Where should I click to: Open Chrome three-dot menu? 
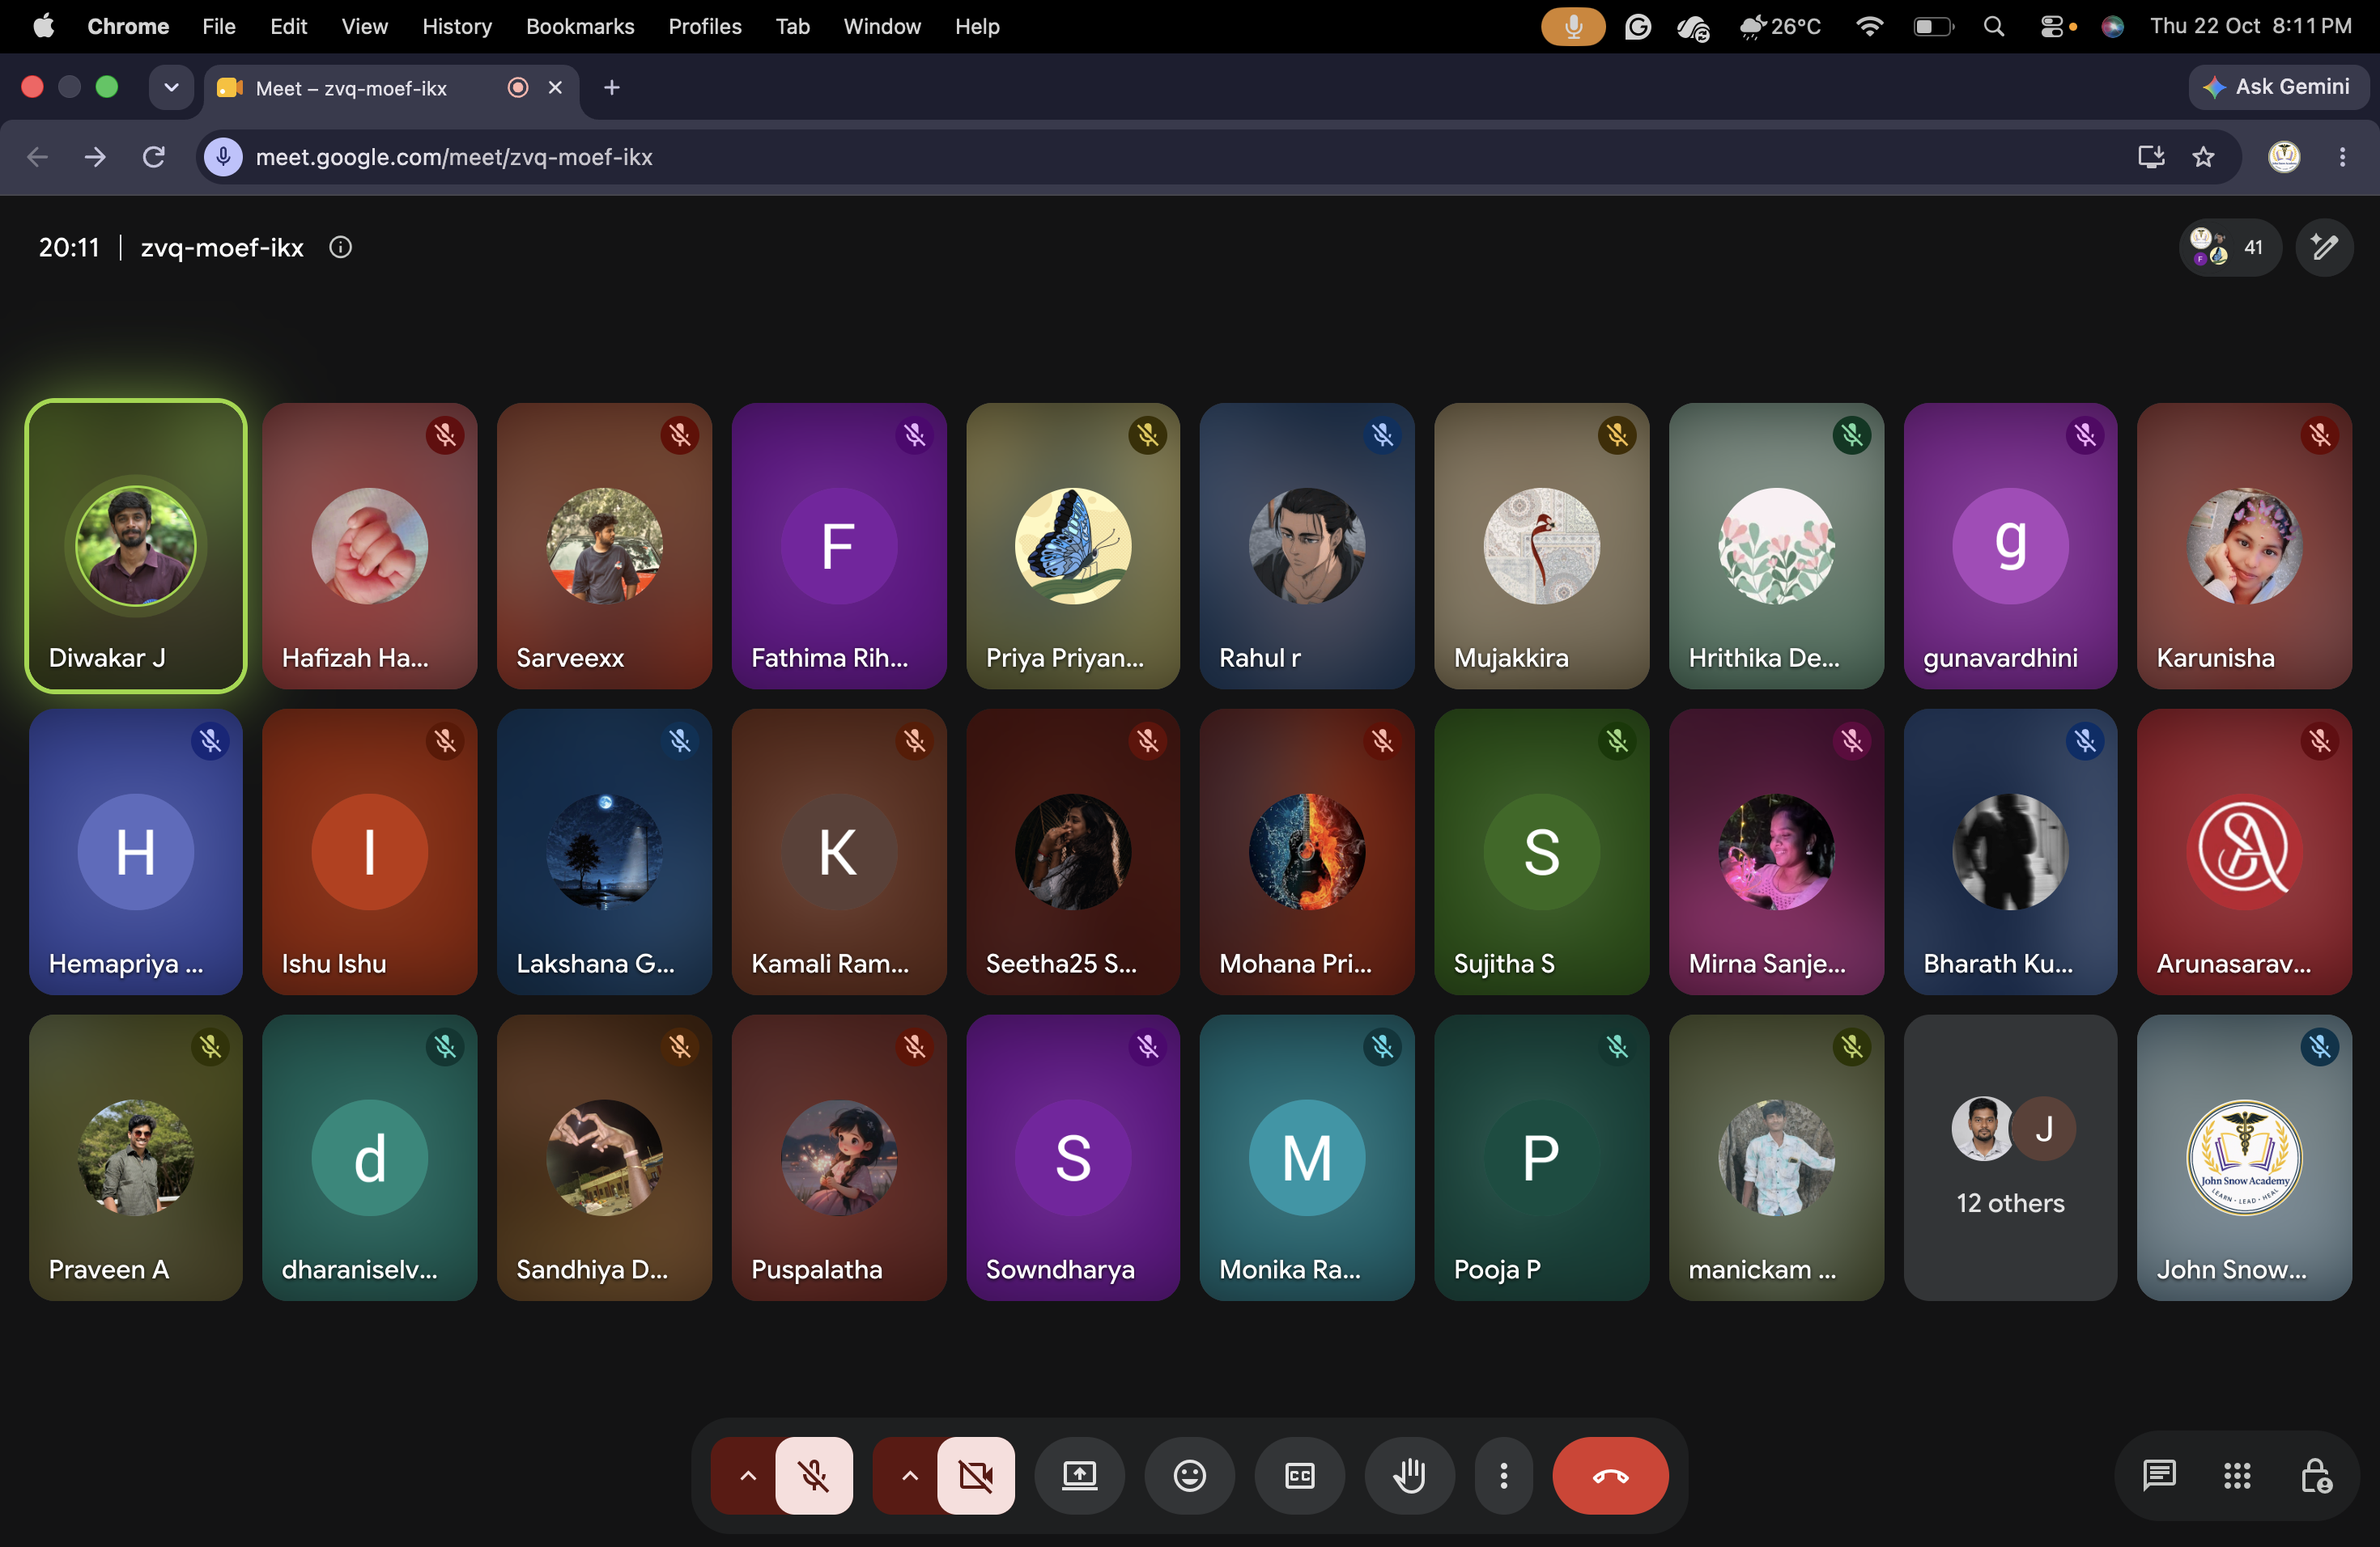click(x=2342, y=157)
